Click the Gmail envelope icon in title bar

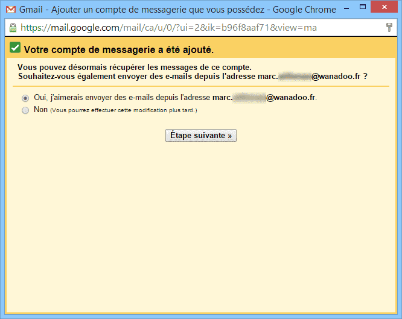[10, 10]
